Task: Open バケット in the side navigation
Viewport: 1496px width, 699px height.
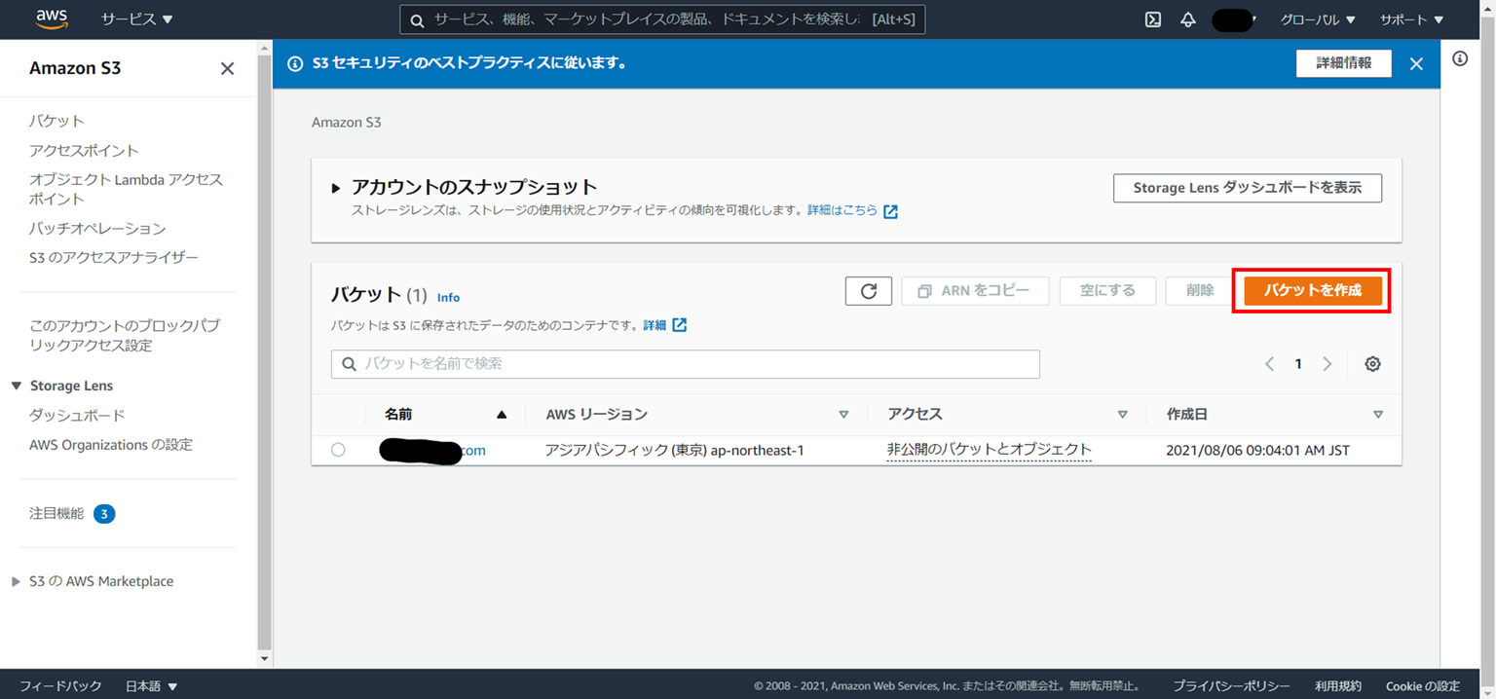Action: pos(56,121)
